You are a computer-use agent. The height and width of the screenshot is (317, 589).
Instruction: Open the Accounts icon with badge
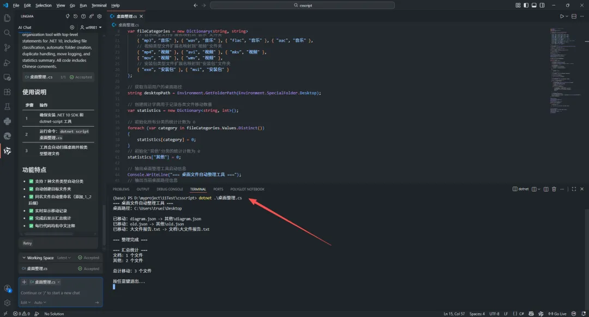click(7, 289)
